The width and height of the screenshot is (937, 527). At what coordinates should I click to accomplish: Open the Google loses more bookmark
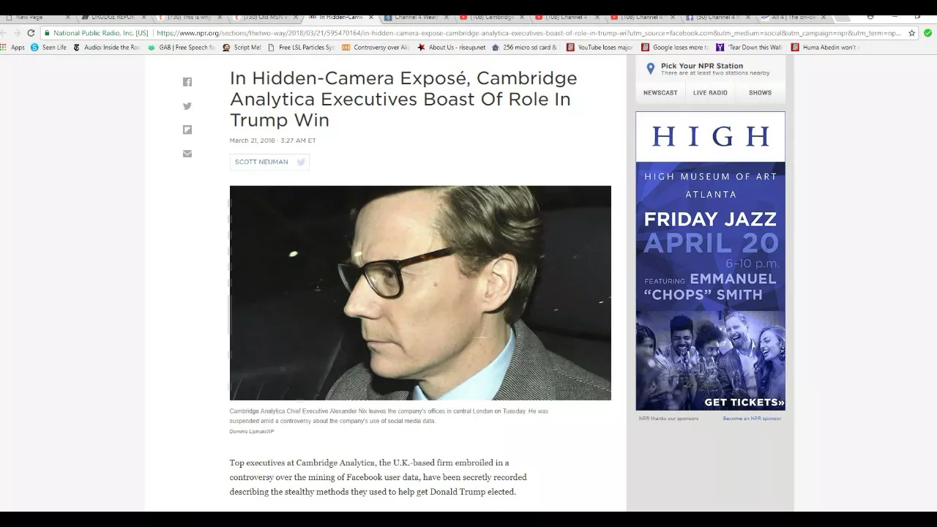[675, 48]
